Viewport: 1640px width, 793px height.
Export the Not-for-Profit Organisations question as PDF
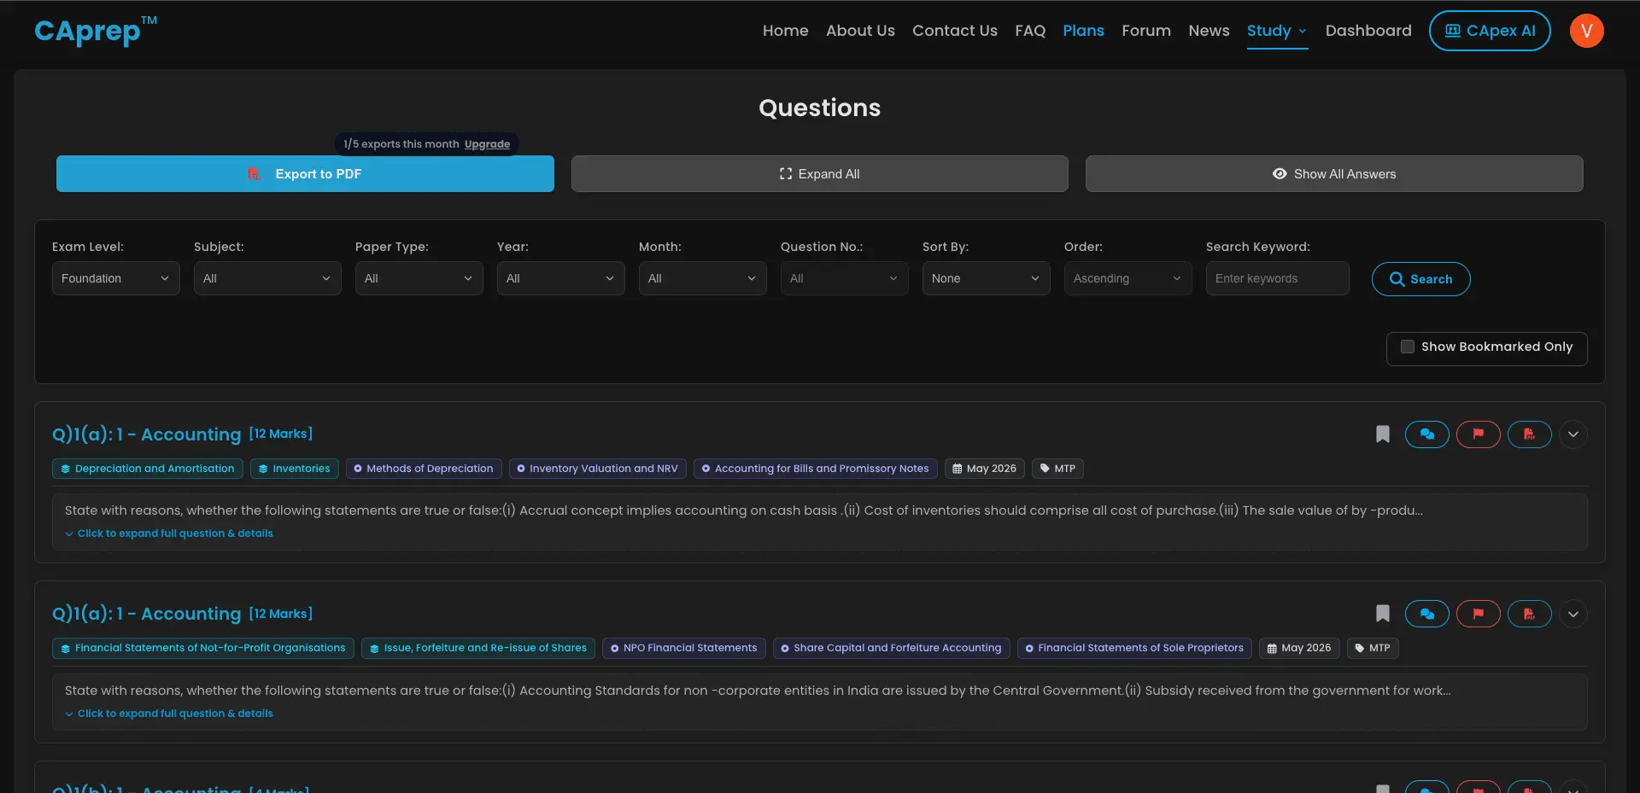pyautogui.click(x=1530, y=614)
